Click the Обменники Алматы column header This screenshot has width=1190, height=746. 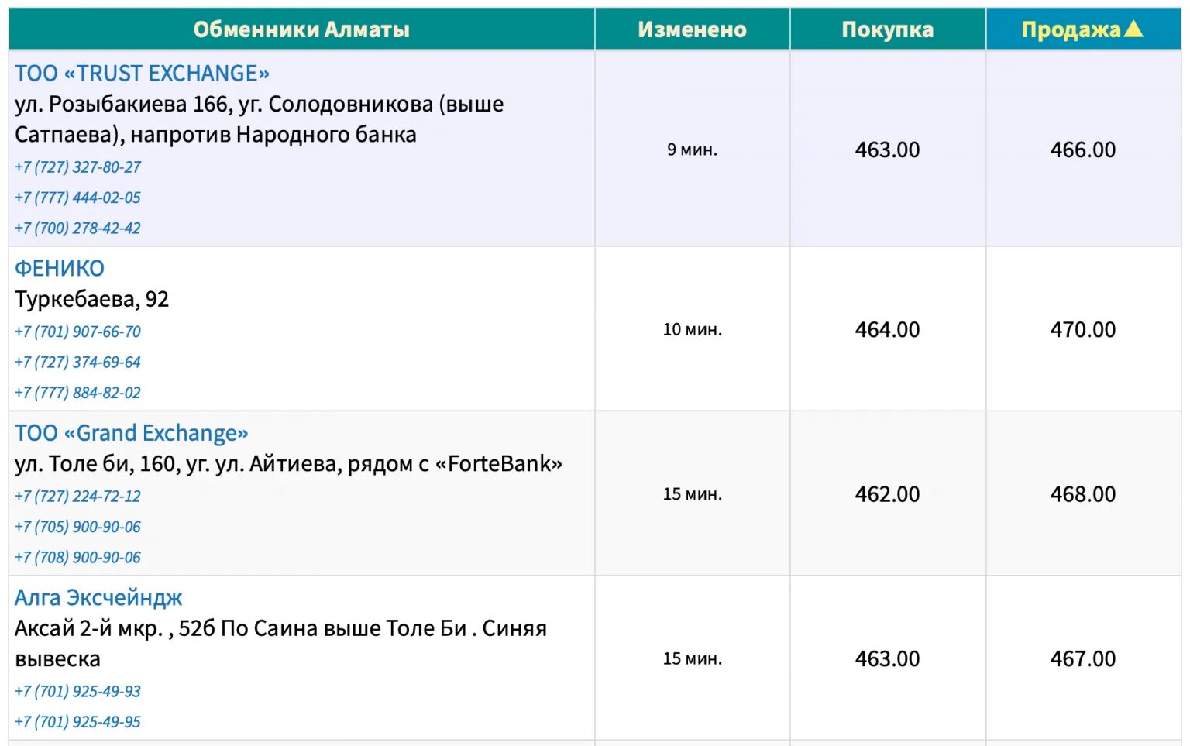(301, 29)
